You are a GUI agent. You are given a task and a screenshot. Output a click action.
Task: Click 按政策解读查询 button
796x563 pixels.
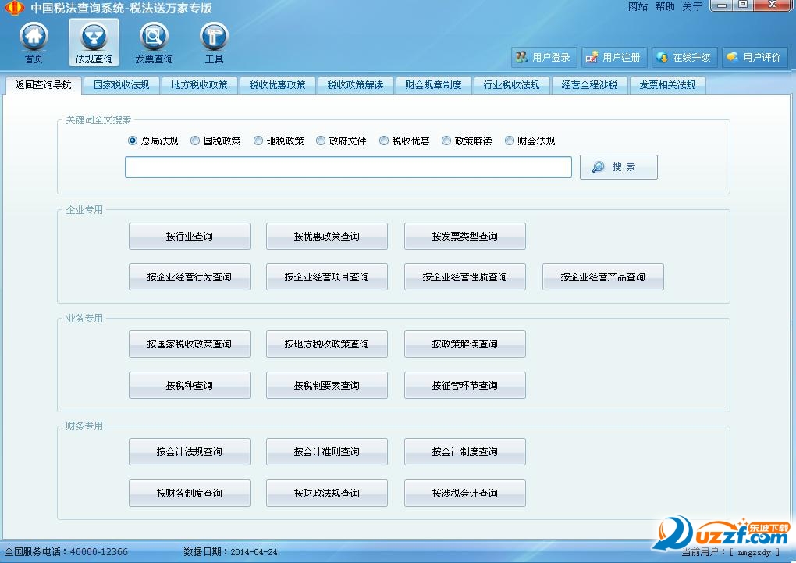point(465,344)
